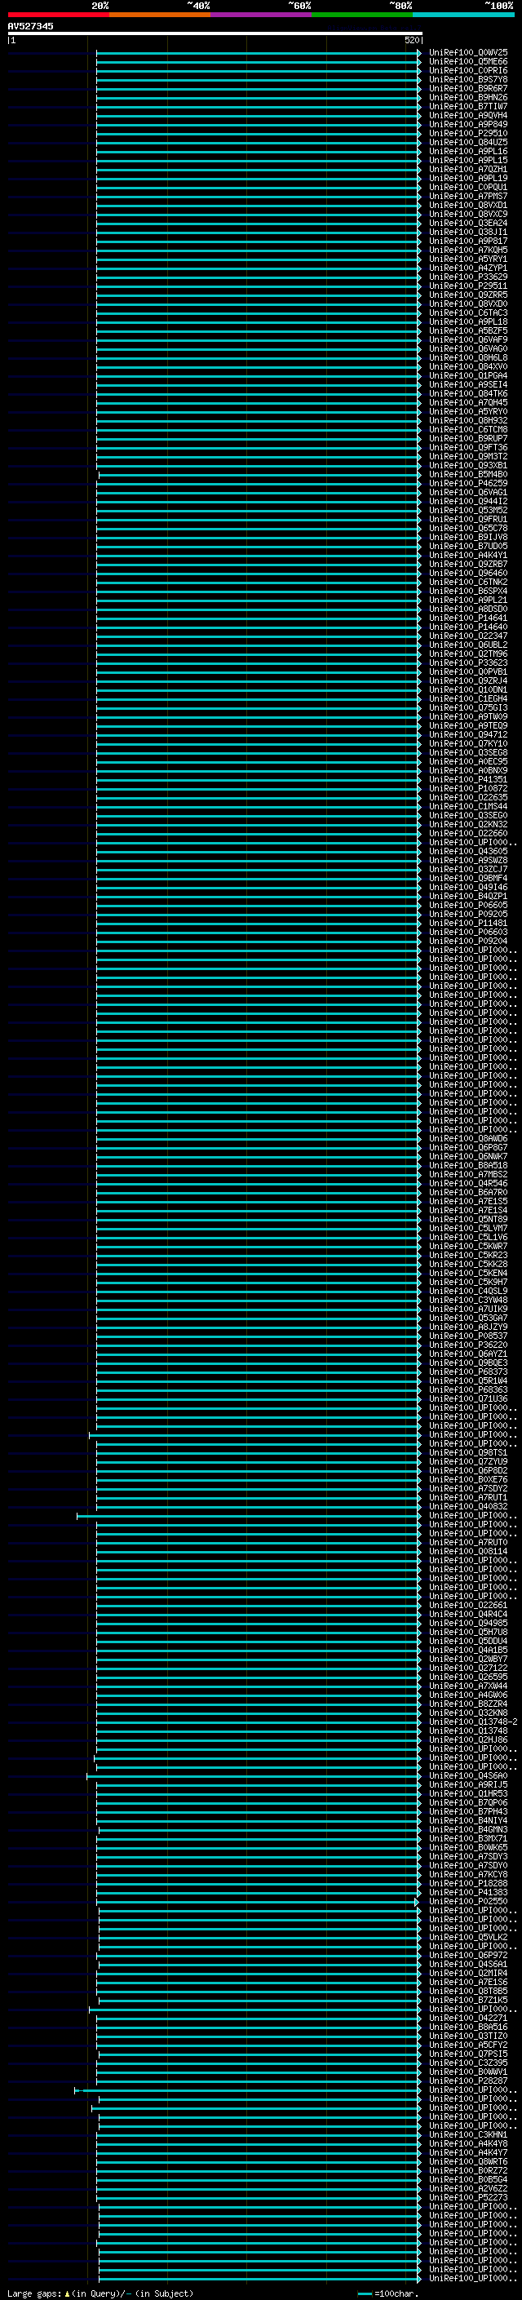Click hit label UniRef100_C3YW48

tap(468, 1300)
